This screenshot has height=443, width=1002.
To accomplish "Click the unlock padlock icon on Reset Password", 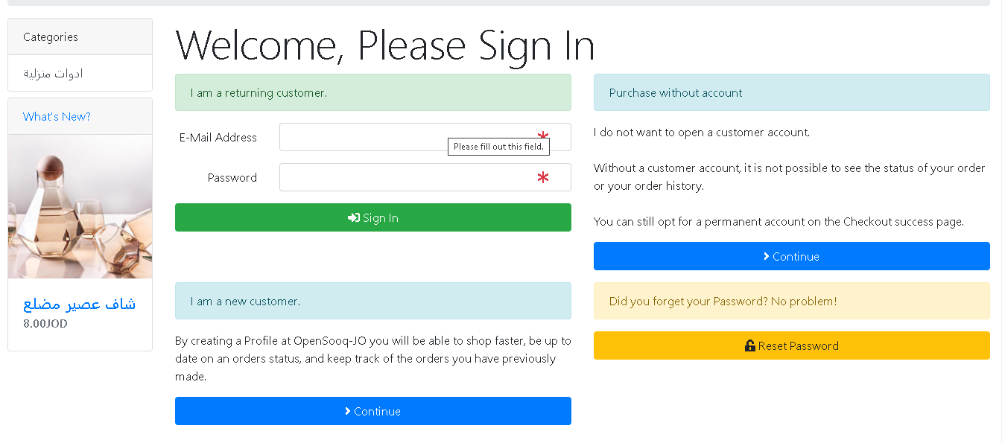I will pyautogui.click(x=750, y=346).
